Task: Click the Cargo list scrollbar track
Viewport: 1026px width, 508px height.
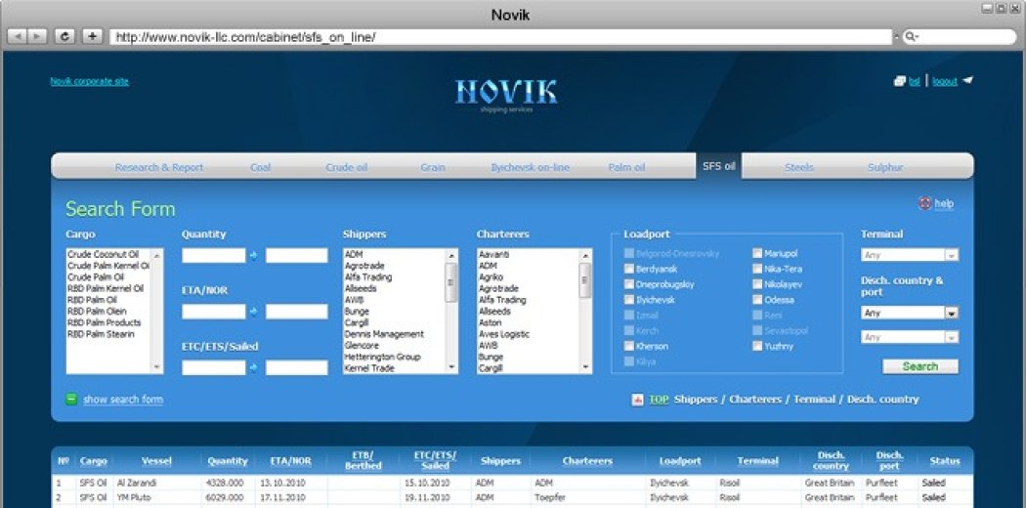Action: pos(157,311)
